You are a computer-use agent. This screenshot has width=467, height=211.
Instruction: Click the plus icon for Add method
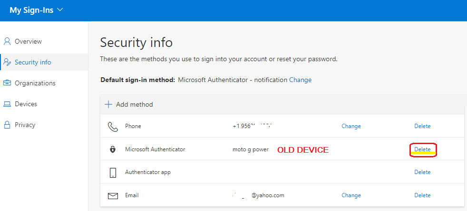click(108, 104)
